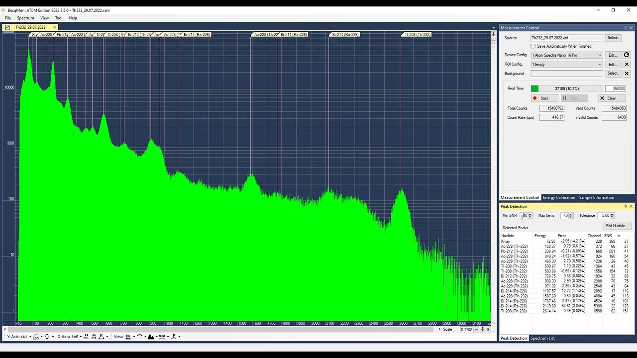Start the measurement
This screenshot has height=358, width=637.
pyautogui.click(x=544, y=98)
